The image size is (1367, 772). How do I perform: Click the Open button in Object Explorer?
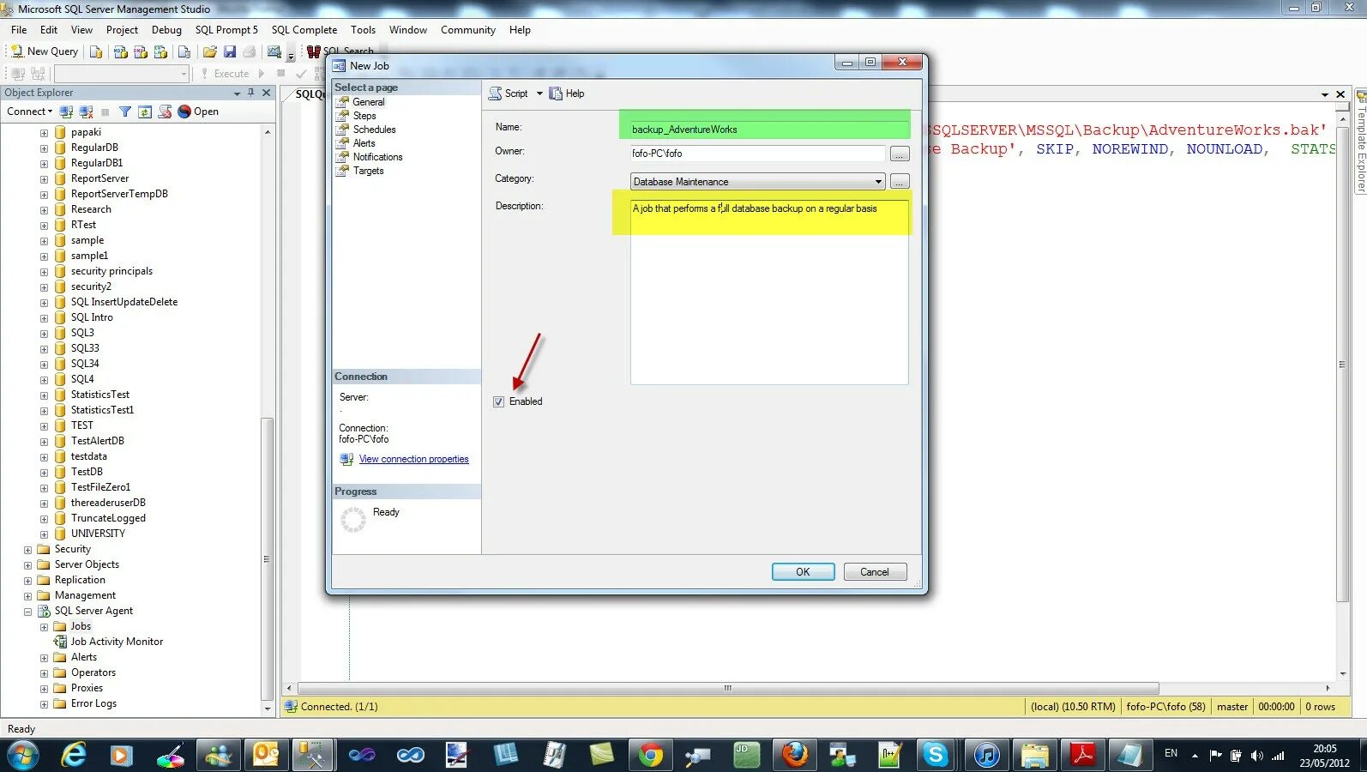click(198, 112)
